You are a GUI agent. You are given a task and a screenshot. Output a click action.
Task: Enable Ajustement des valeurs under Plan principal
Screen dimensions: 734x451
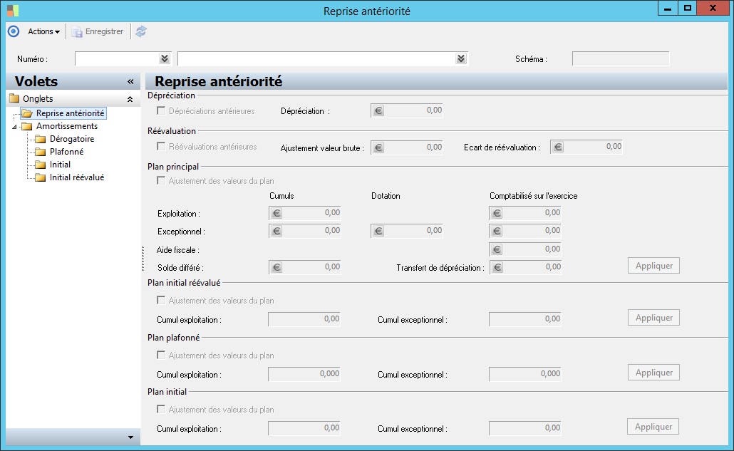pyautogui.click(x=161, y=180)
